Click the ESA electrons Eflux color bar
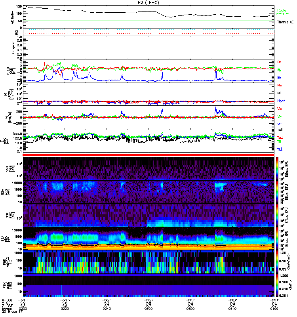The width and height of the screenshot is (297, 317). [x=277, y=239]
